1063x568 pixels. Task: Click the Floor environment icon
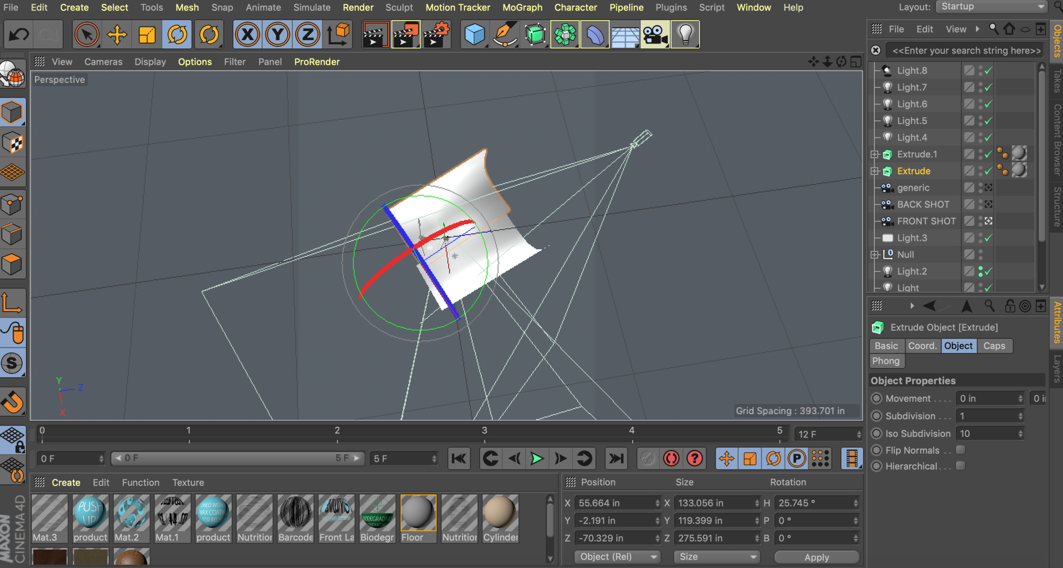625,34
